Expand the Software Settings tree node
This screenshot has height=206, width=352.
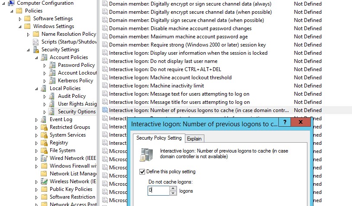20,19
